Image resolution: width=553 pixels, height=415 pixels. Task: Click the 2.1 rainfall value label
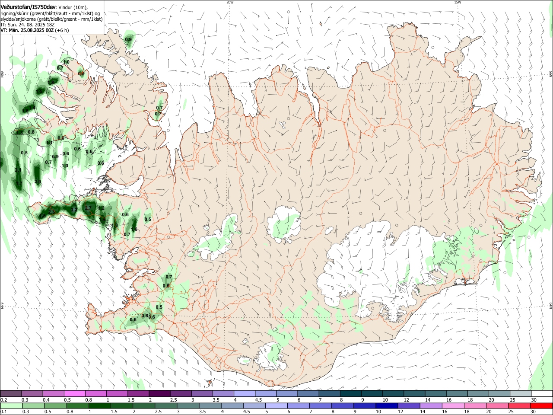point(18,170)
